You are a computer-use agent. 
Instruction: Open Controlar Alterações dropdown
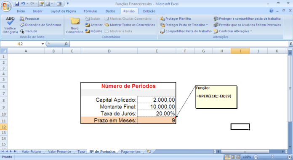click(x=233, y=31)
